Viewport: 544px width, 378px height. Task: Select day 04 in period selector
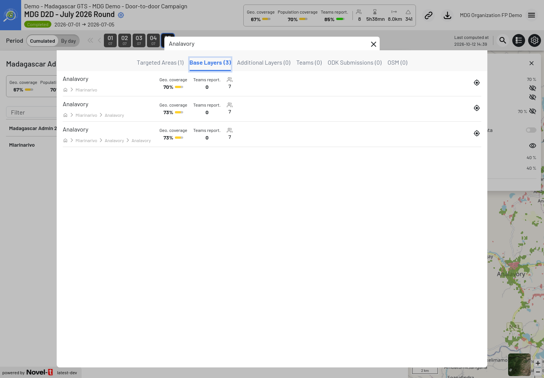153,40
